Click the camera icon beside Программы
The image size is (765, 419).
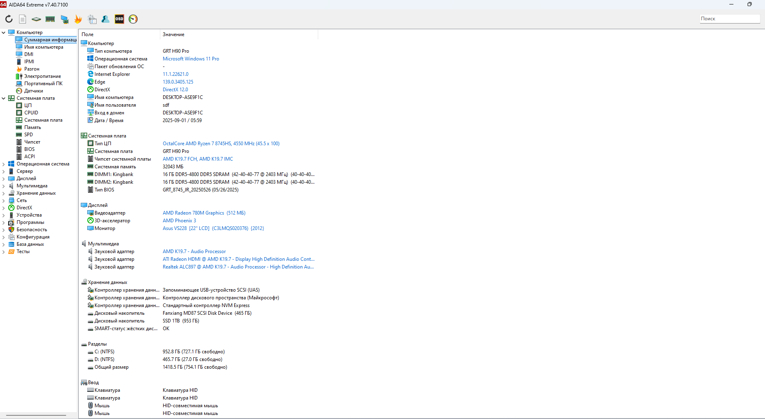(x=11, y=222)
